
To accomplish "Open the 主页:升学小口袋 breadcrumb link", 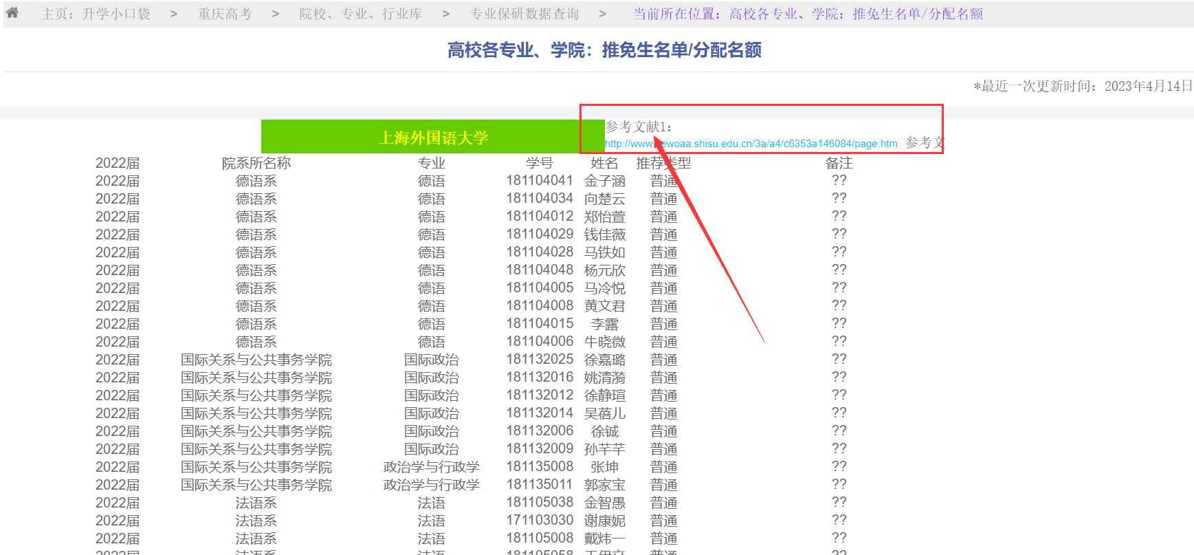I will click(96, 14).
